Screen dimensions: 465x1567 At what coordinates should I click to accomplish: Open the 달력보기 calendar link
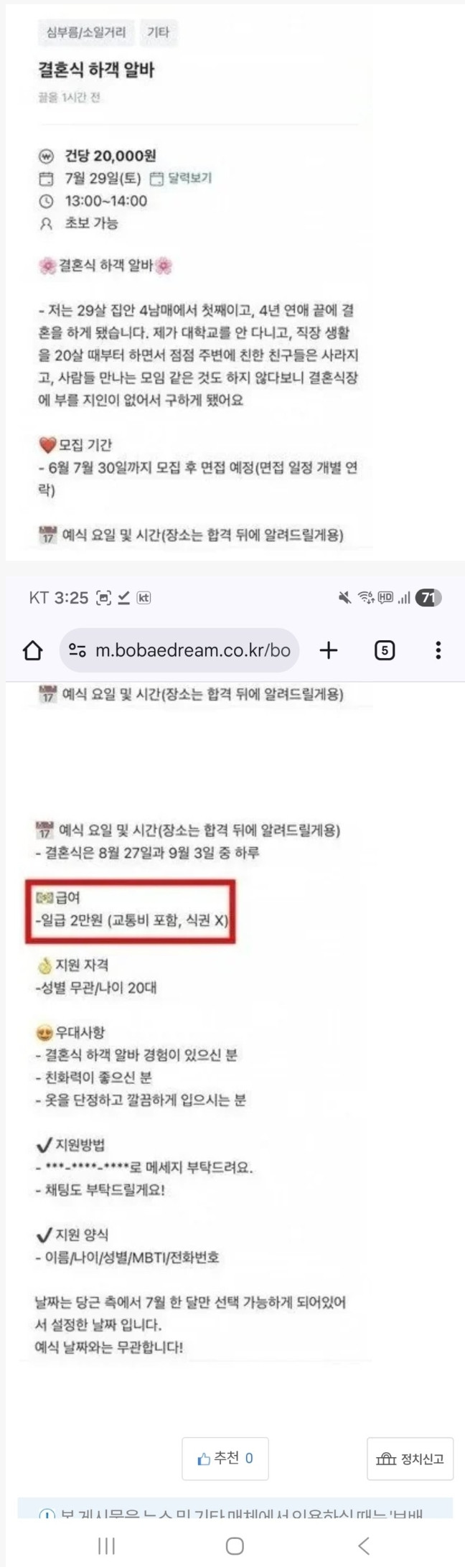[x=181, y=178]
